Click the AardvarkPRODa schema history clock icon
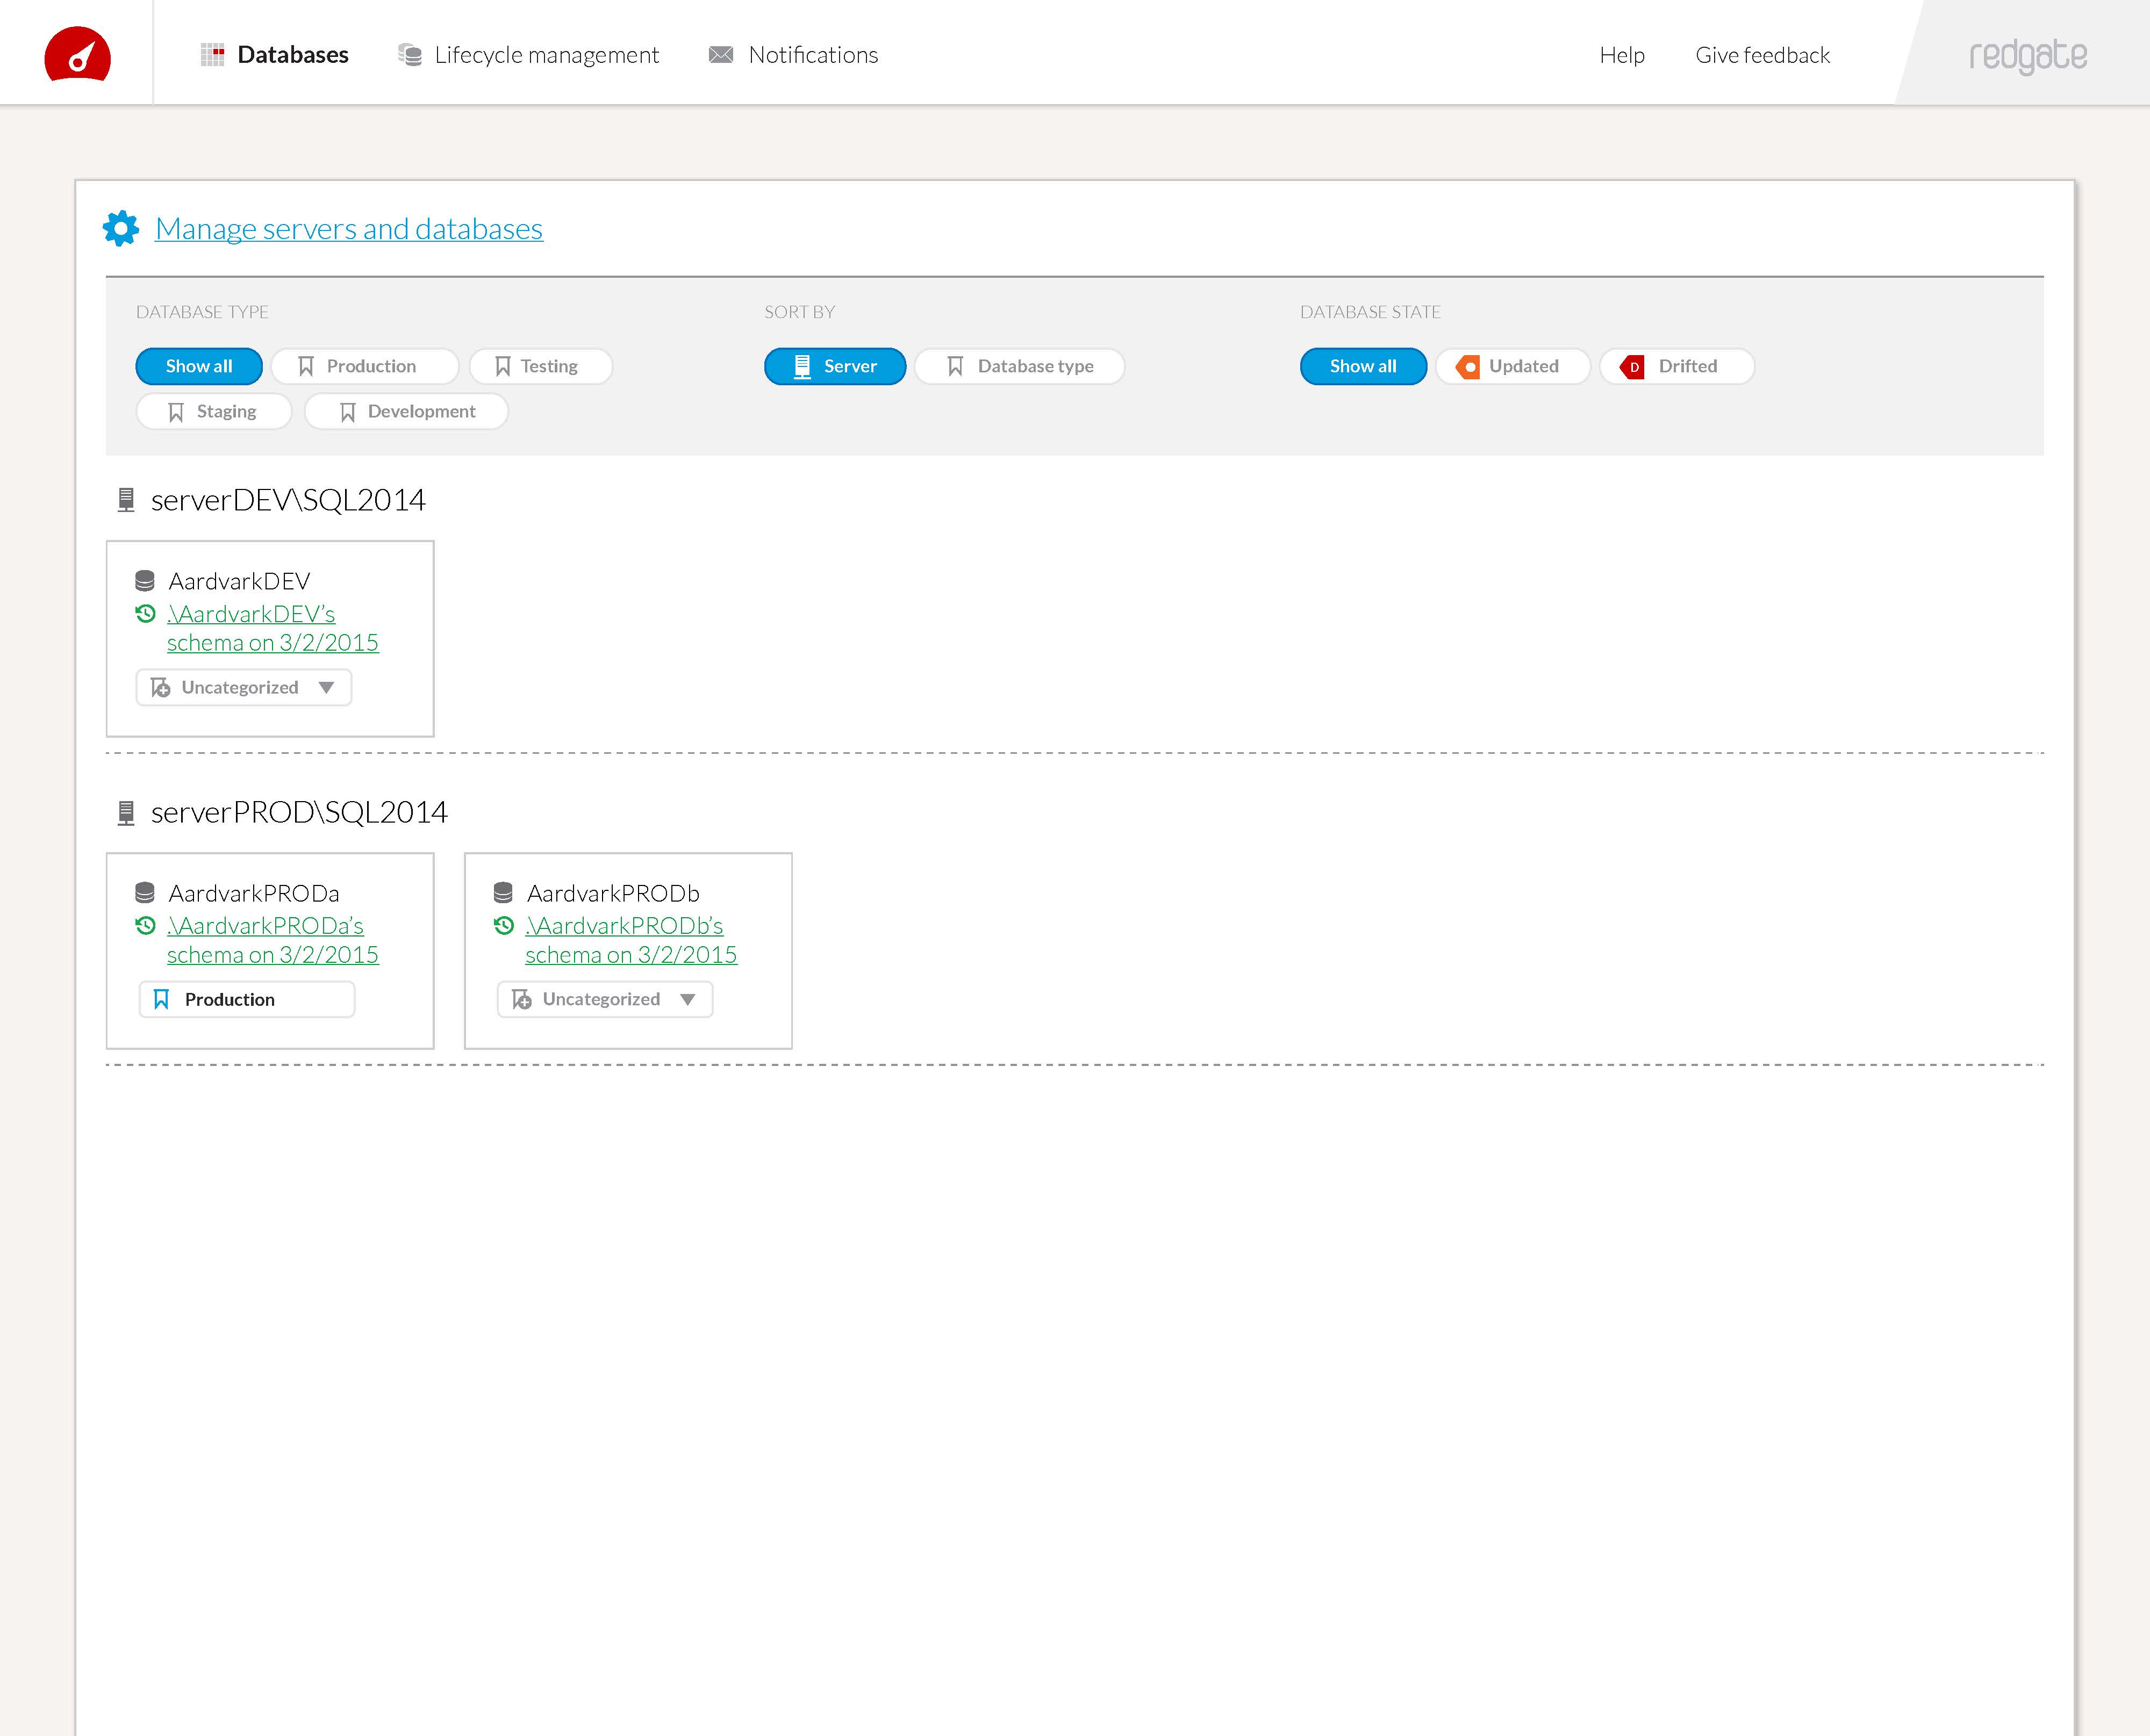This screenshot has width=2150, height=1736. tap(145, 926)
